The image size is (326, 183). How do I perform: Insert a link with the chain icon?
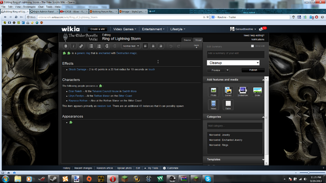click(x=81, y=46)
